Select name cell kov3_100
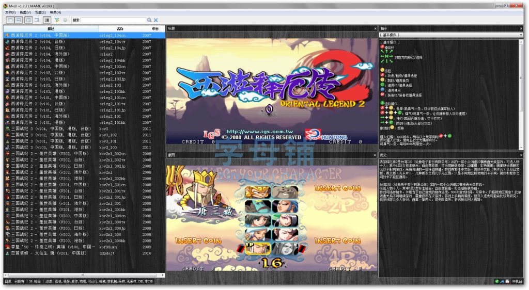The width and height of the screenshot is (529, 290). pyautogui.click(x=108, y=148)
